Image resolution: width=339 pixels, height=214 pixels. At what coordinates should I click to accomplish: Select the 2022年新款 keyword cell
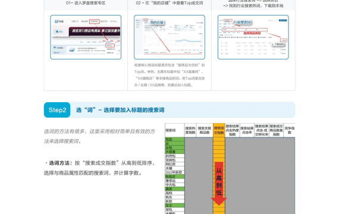[175, 172]
